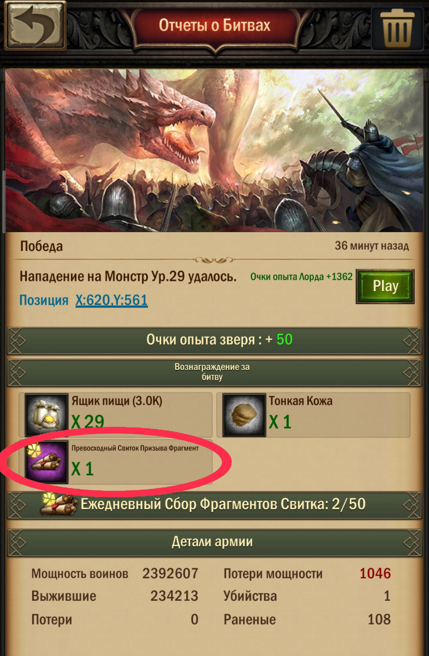Open the Ежедневный Сбор Фрагментов Свитка bar

click(x=214, y=505)
